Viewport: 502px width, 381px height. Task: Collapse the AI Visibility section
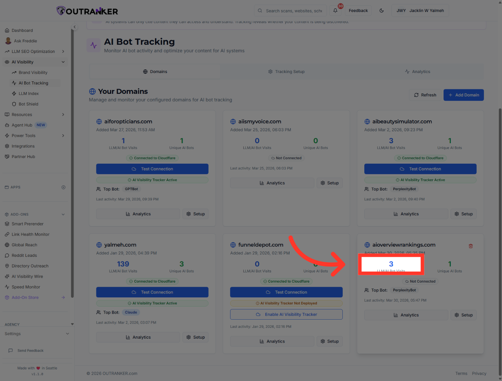point(63,62)
